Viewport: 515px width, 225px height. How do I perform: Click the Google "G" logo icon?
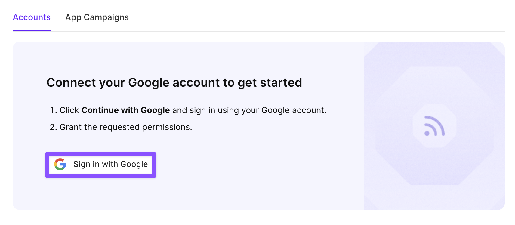60,164
